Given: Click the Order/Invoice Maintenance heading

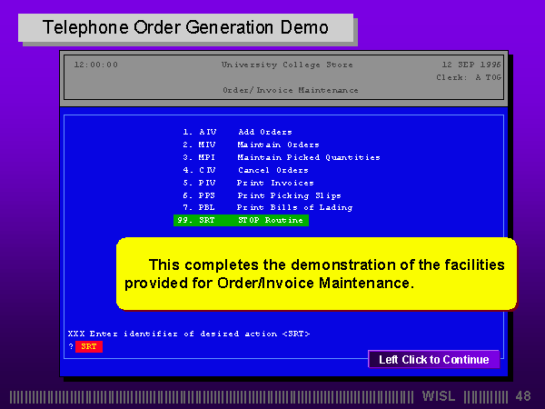Looking at the screenshot, I should point(290,90).
